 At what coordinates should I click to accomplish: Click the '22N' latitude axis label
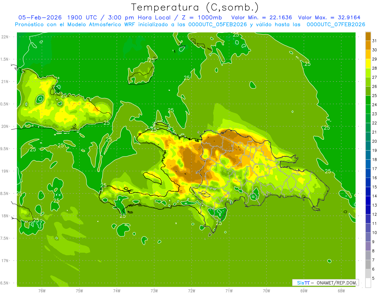(5, 37)
